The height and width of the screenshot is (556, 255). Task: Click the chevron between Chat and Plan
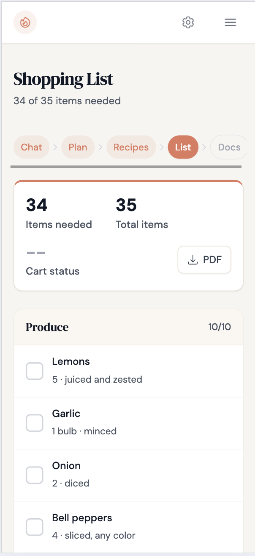55,147
